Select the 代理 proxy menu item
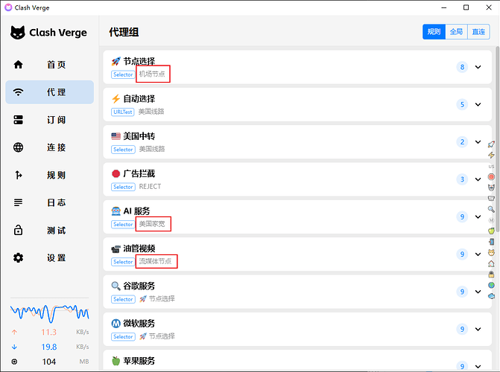Viewport: 500px width, 372px height. pos(49,92)
